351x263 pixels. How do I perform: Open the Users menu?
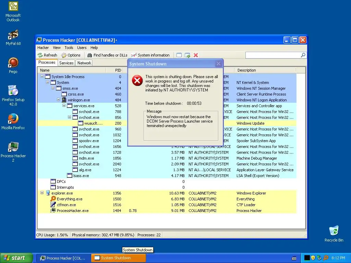tap(82, 48)
